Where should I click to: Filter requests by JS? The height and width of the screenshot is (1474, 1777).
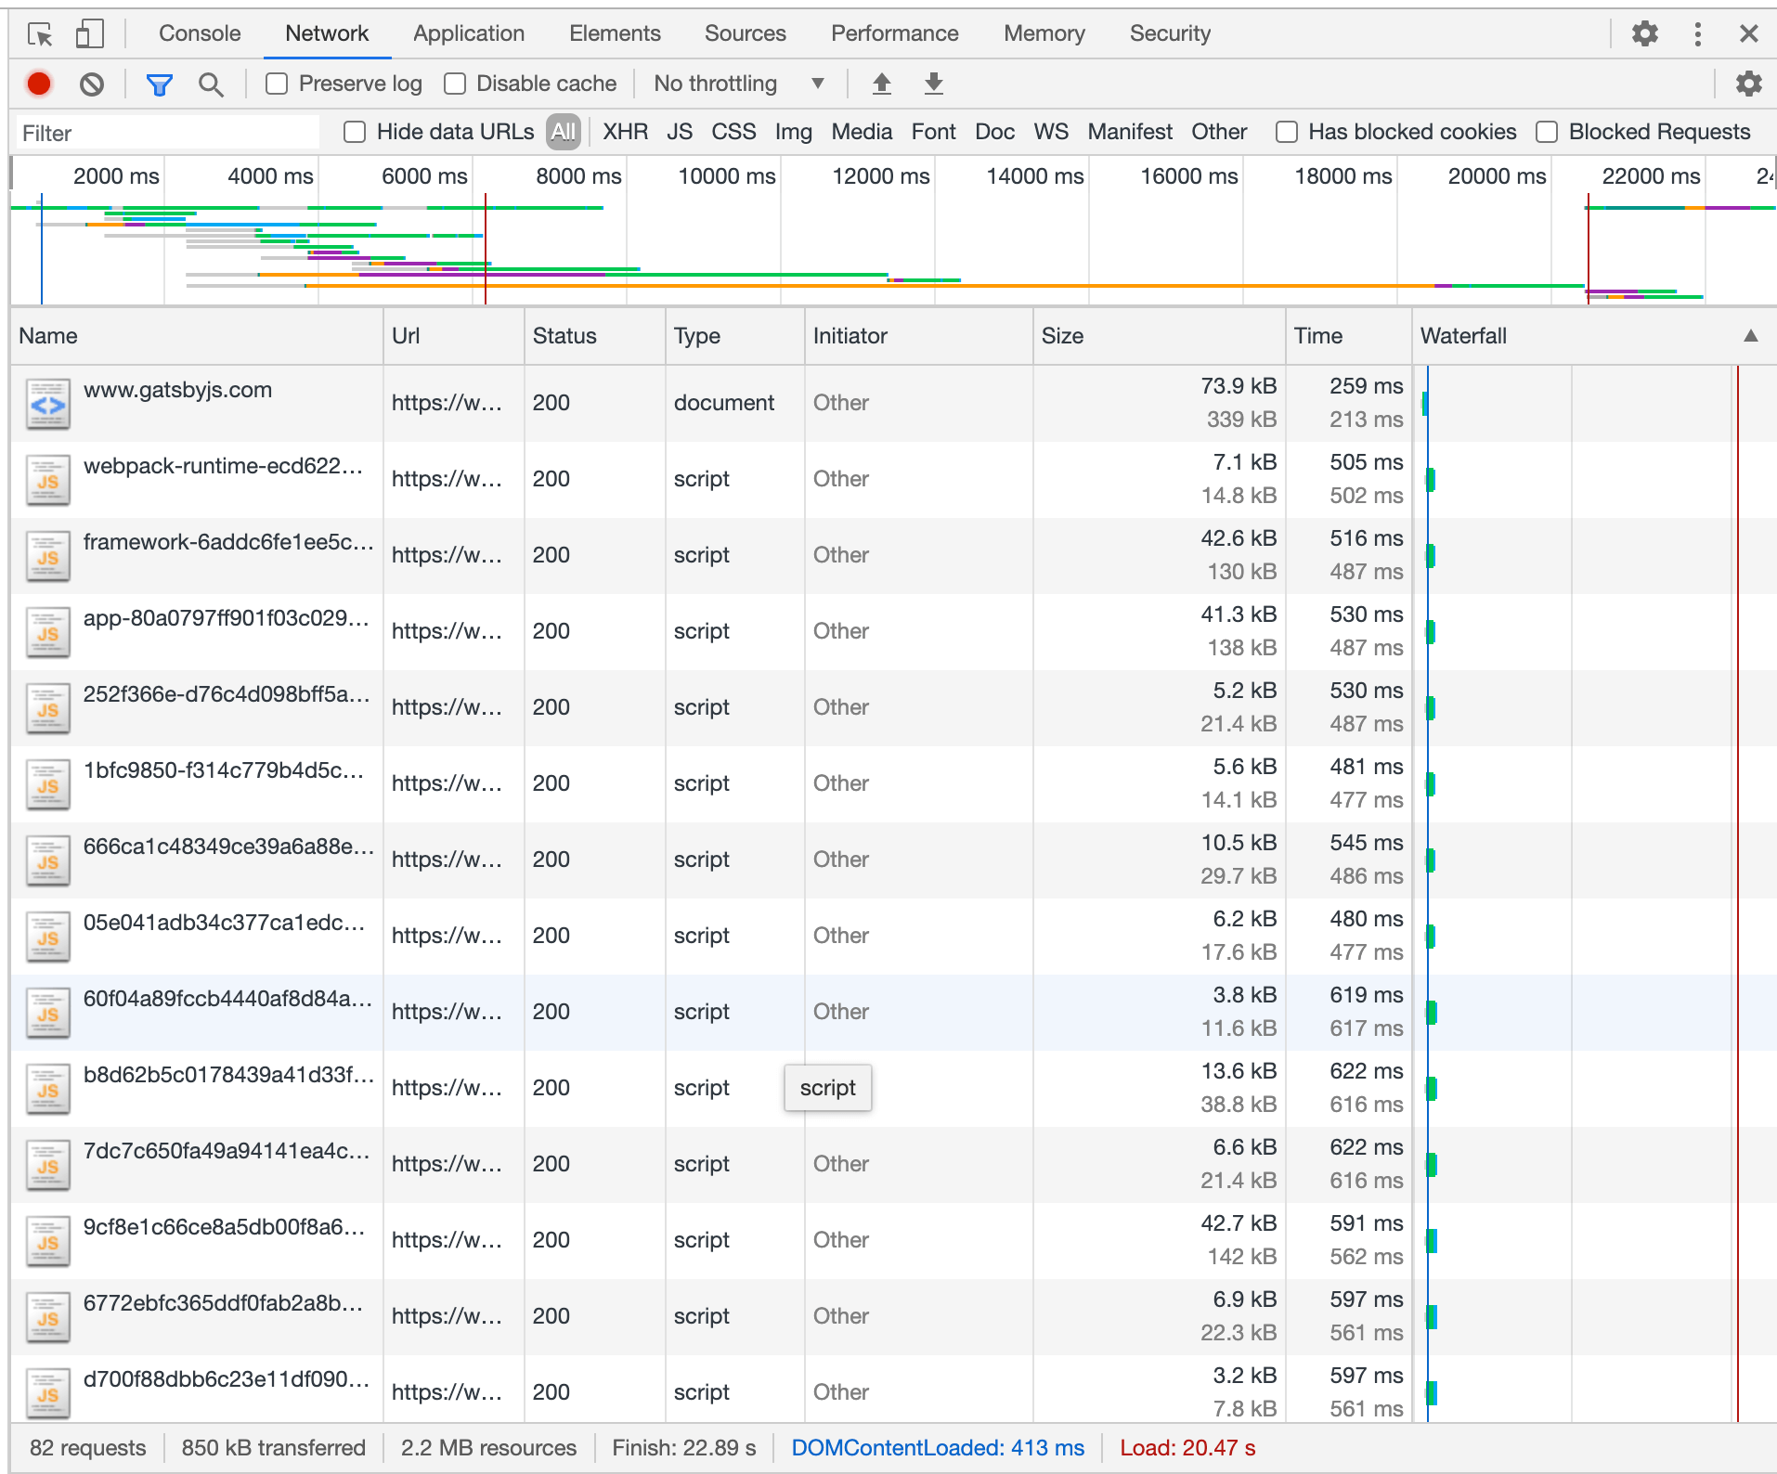[680, 132]
